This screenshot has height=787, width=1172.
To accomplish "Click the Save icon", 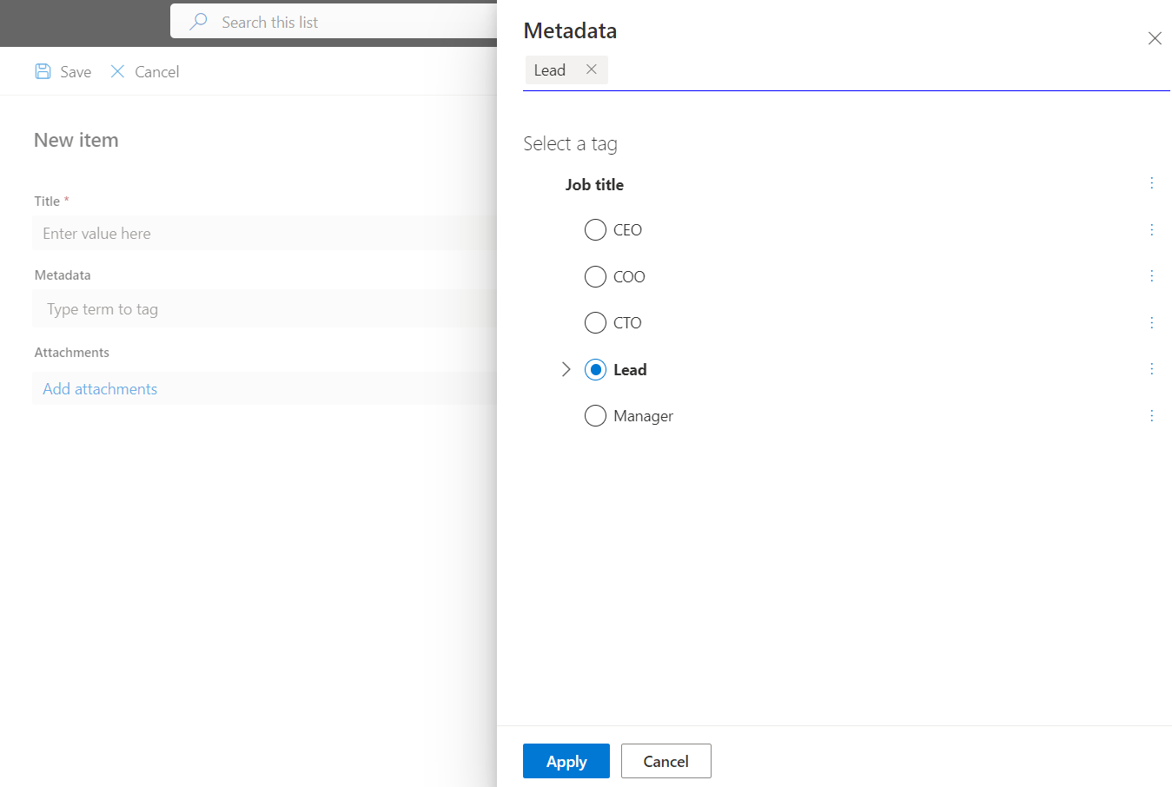I will pos(43,71).
